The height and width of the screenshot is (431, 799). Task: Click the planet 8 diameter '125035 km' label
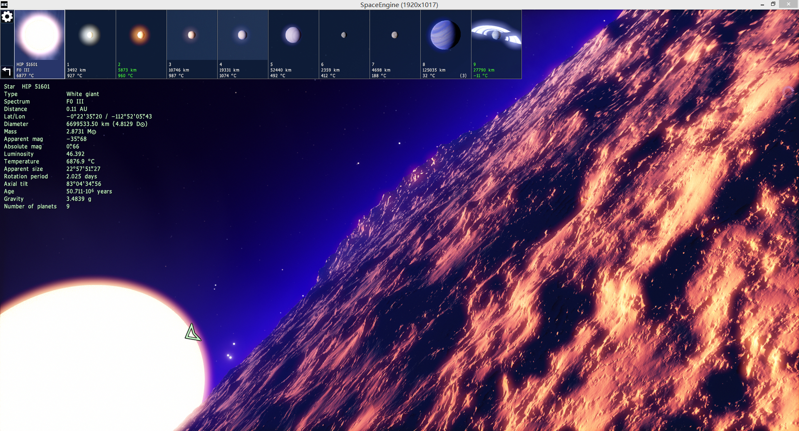point(434,70)
